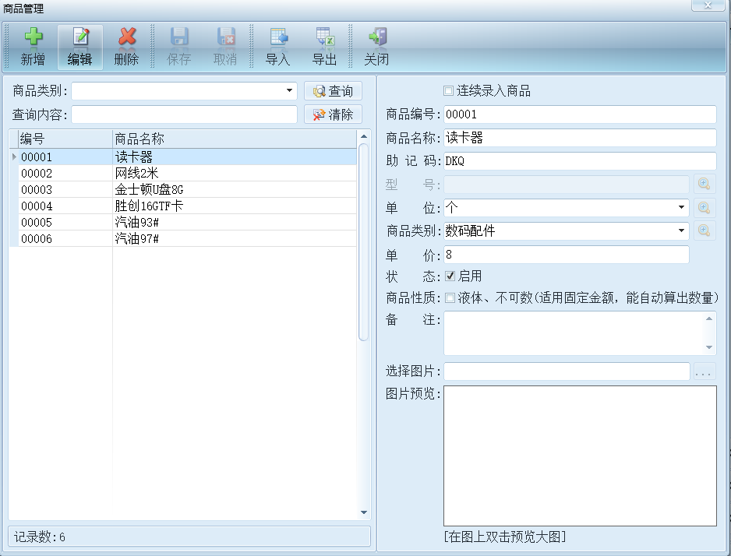Open the 商品类别 dropdown showing 数码配件

pos(681,230)
